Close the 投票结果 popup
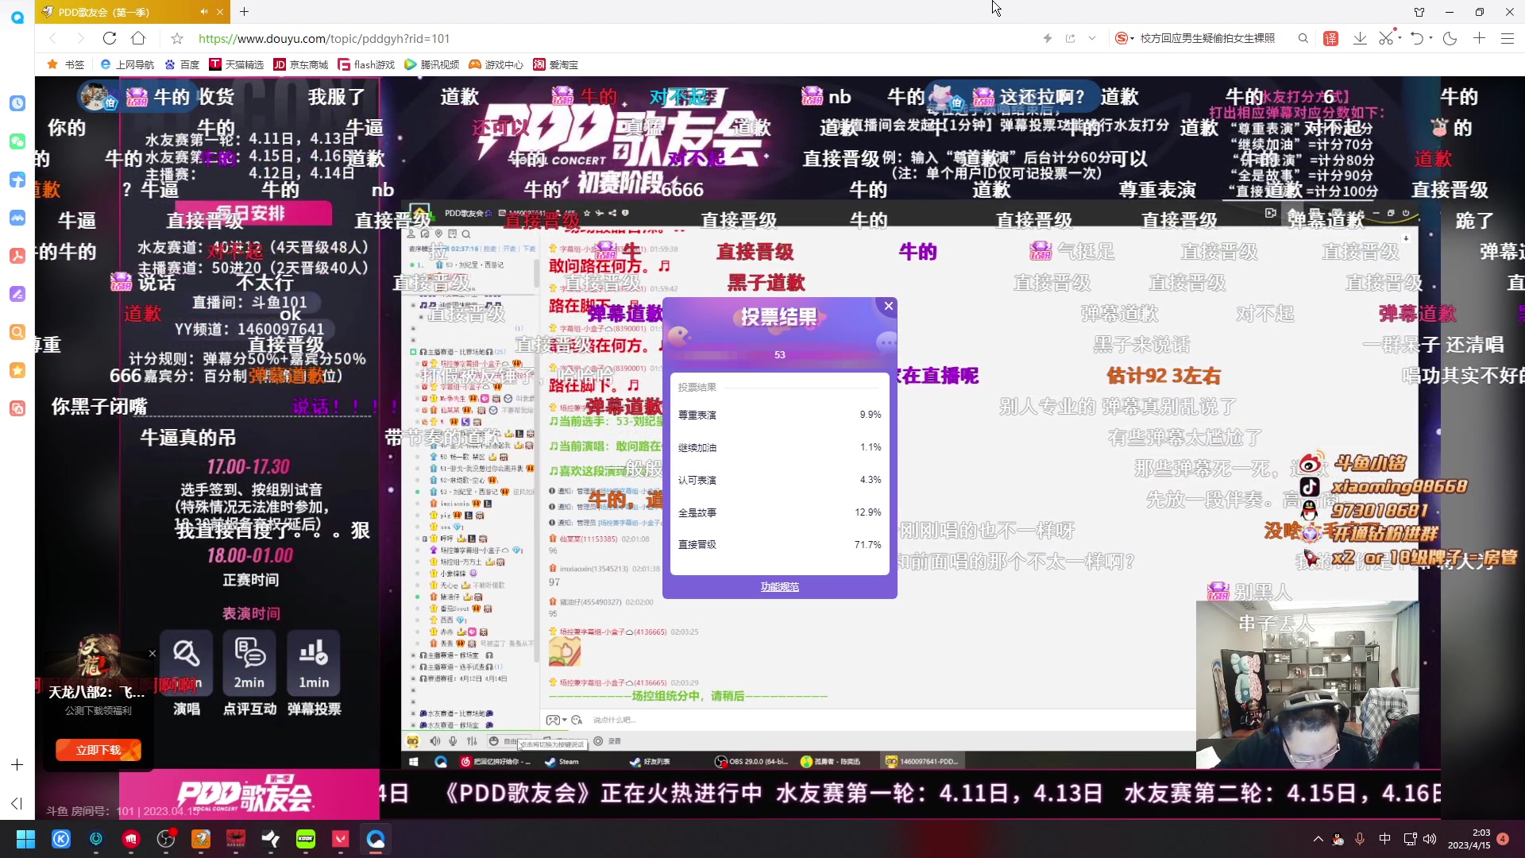This screenshot has height=858, width=1525. tap(889, 306)
